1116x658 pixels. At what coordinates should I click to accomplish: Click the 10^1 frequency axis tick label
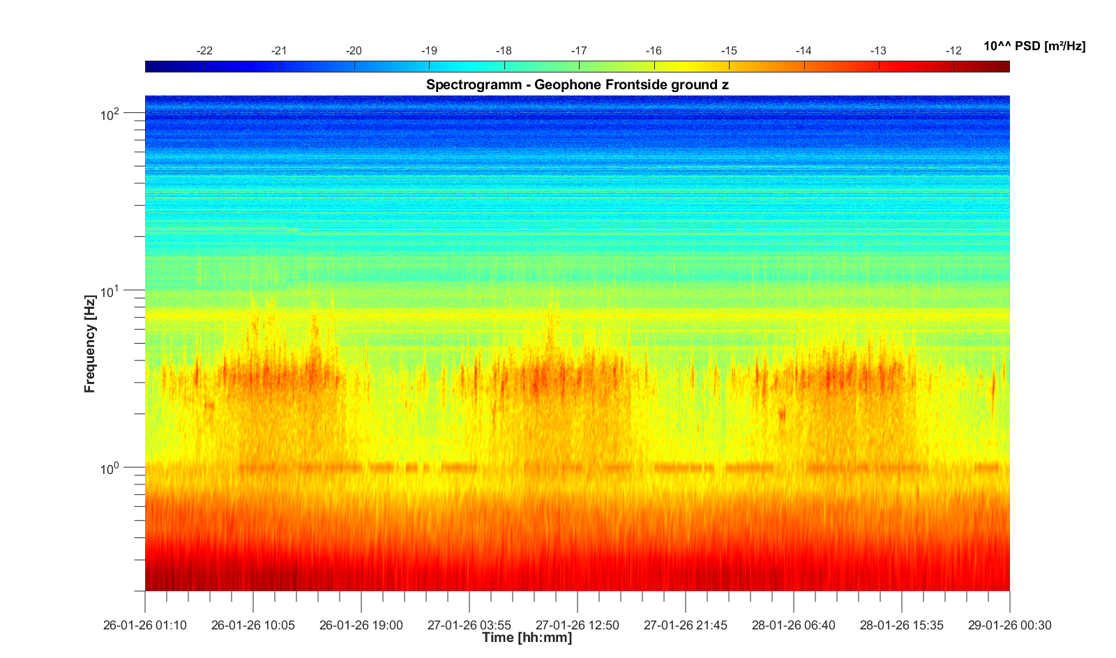point(110,291)
